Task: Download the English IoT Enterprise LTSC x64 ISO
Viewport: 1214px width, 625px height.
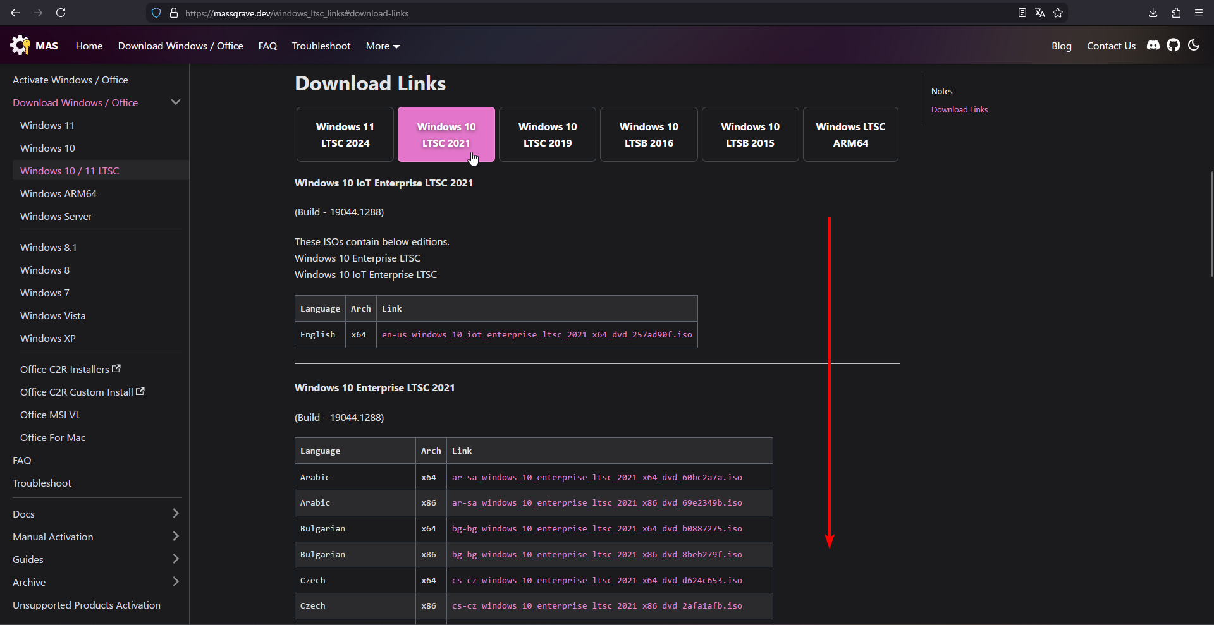Action: [537, 334]
